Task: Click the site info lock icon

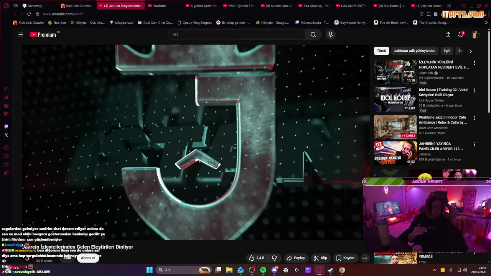Action: click(x=37, y=14)
